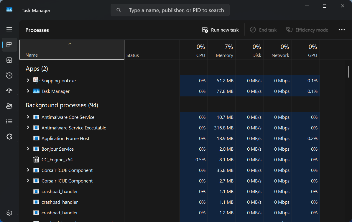The height and width of the screenshot is (222, 352).
Task: Select the Apps (2) group heading
Action: pyautogui.click(x=37, y=69)
